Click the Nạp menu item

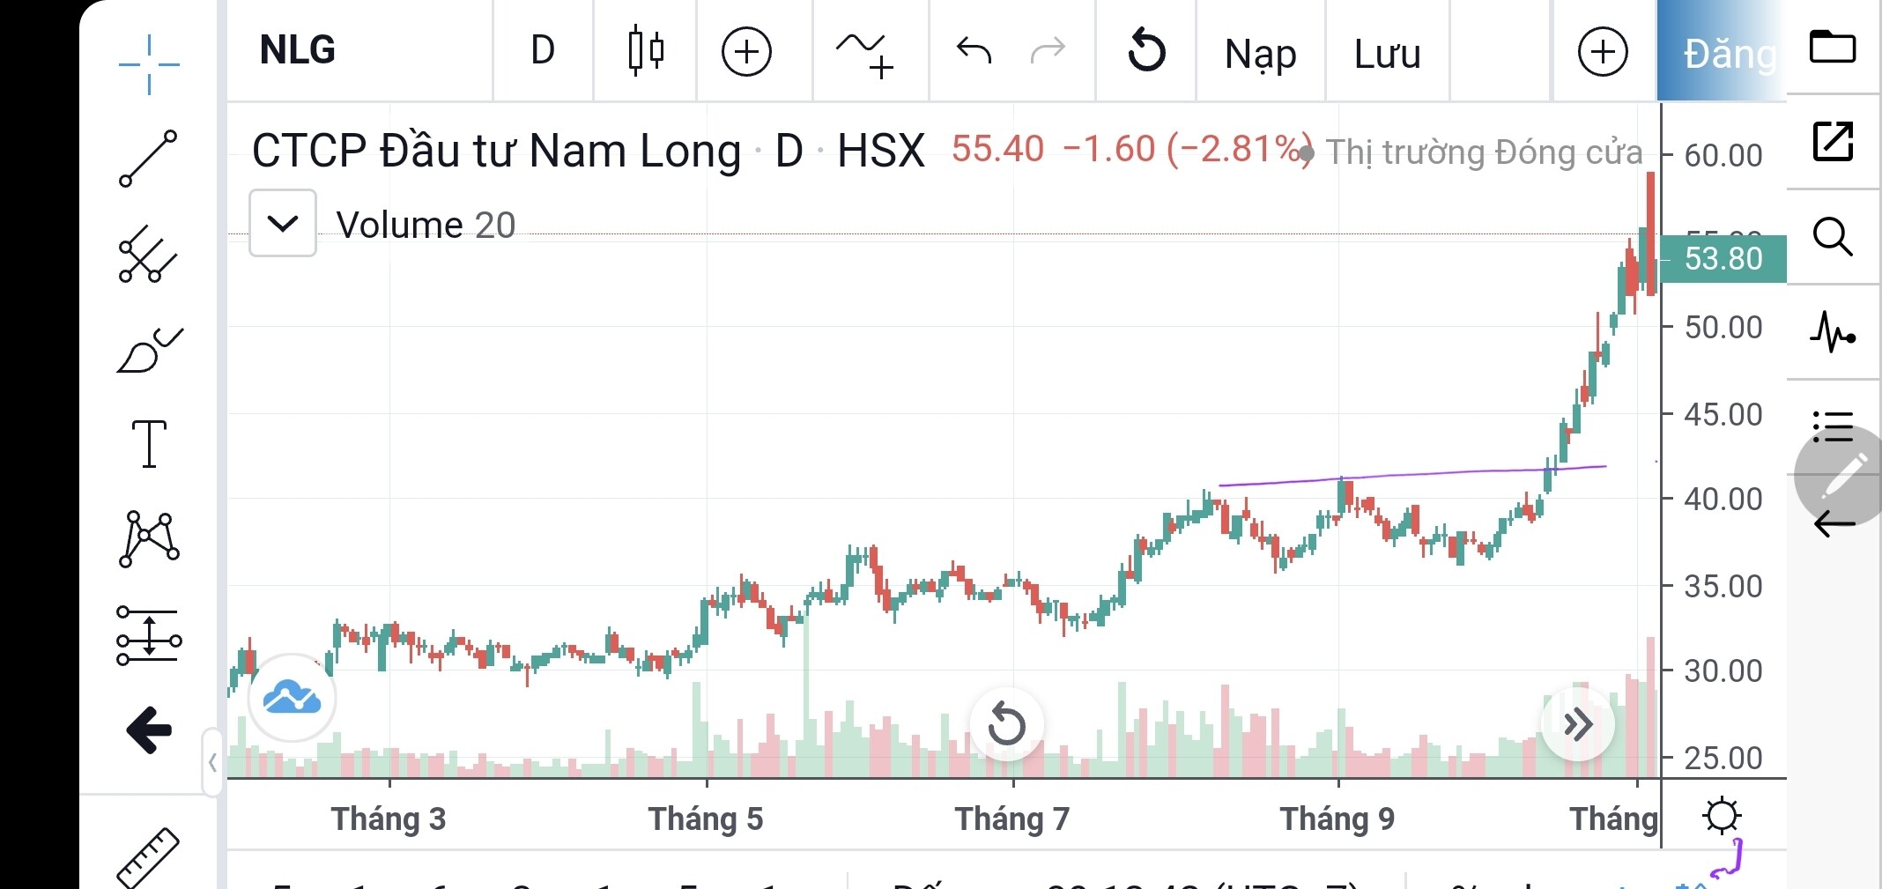(1260, 55)
